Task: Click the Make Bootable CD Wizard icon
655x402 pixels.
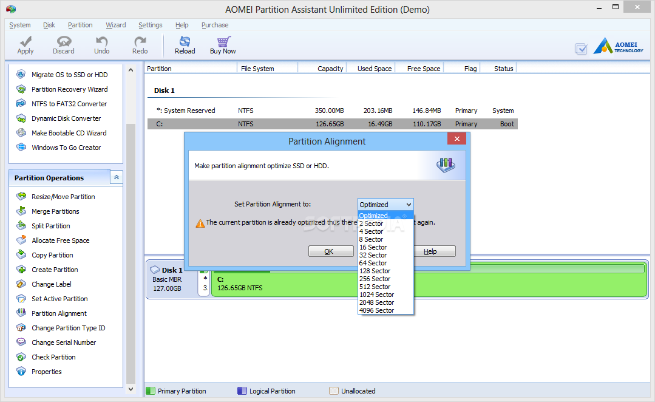Action: [x=21, y=132]
